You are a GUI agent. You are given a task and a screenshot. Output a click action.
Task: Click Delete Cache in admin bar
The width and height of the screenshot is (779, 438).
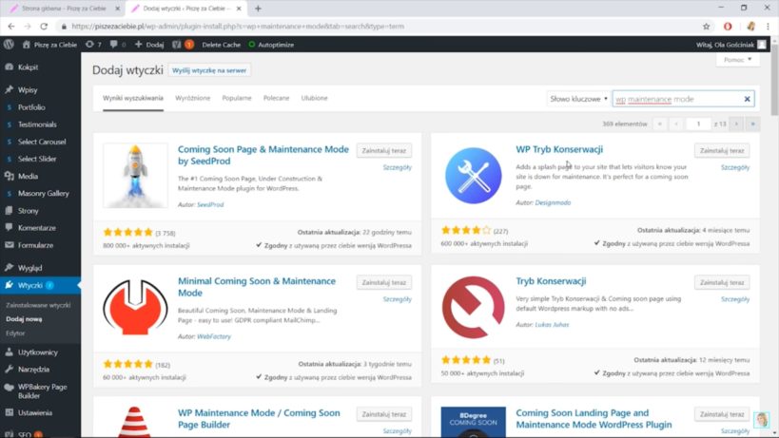221,45
